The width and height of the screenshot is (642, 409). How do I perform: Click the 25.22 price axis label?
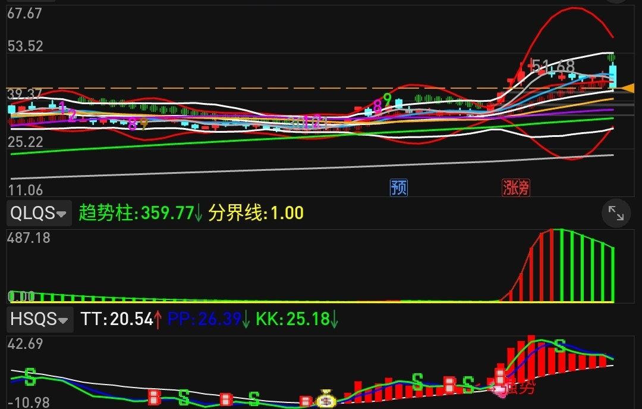[25, 142]
